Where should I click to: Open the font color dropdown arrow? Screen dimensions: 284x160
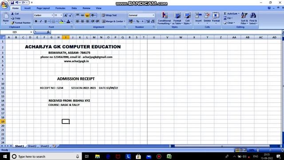[71, 21]
